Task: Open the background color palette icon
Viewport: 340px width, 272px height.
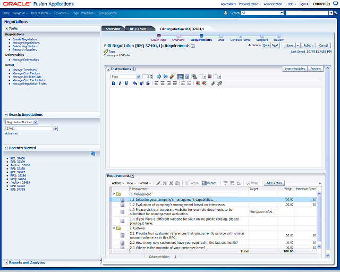Action: (209, 76)
